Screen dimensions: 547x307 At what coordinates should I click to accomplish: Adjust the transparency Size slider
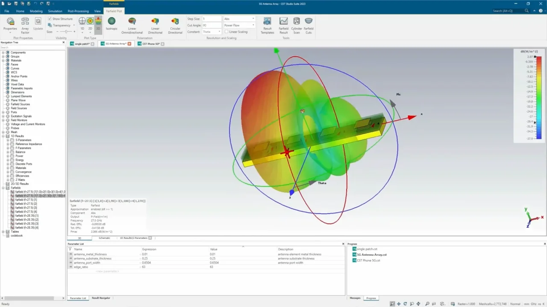[65, 32]
